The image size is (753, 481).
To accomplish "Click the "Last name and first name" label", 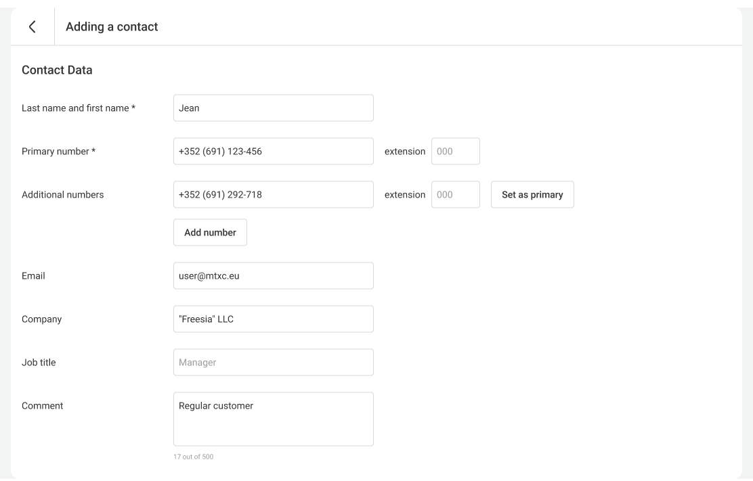I will (x=79, y=108).
